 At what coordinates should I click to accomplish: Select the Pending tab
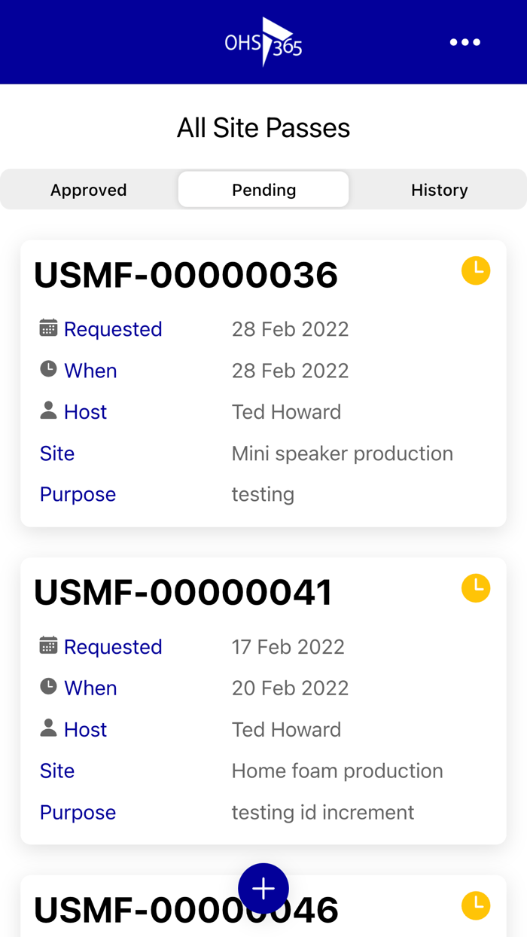pyautogui.click(x=263, y=190)
